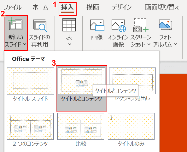This screenshot has width=187, height=152.
Task: Click the スクリーンショット camera icon
Action: [141, 25]
